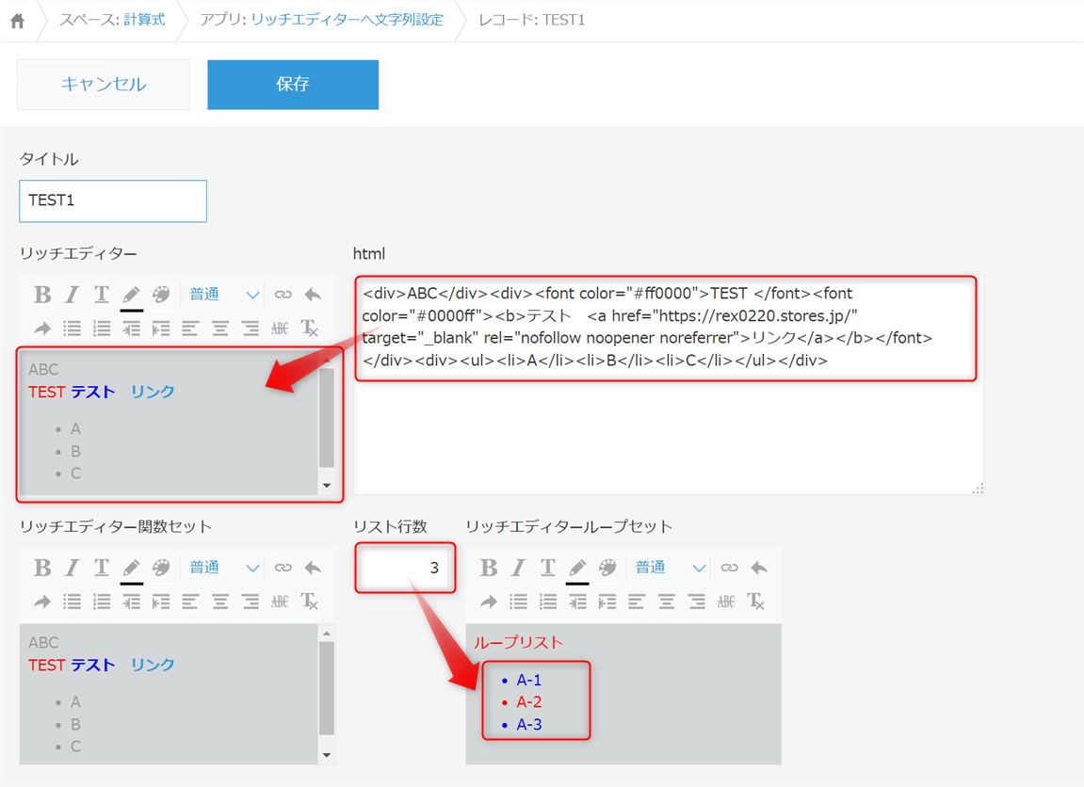Image resolution: width=1084 pixels, height=787 pixels.
Task: Toggle Bold in リッチエディター toolbar
Action: point(42,295)
